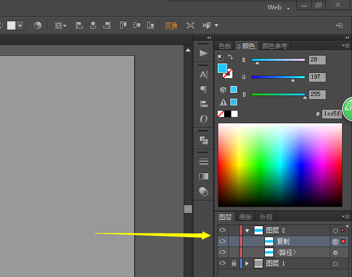
Task: Open the Web workspace dropdown
Action: tap(278, 7)
